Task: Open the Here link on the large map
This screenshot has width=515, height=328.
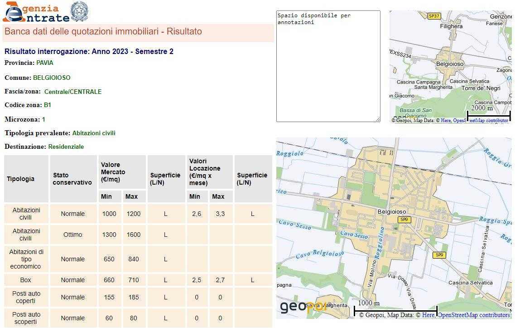Action: (x=428, y=315)
